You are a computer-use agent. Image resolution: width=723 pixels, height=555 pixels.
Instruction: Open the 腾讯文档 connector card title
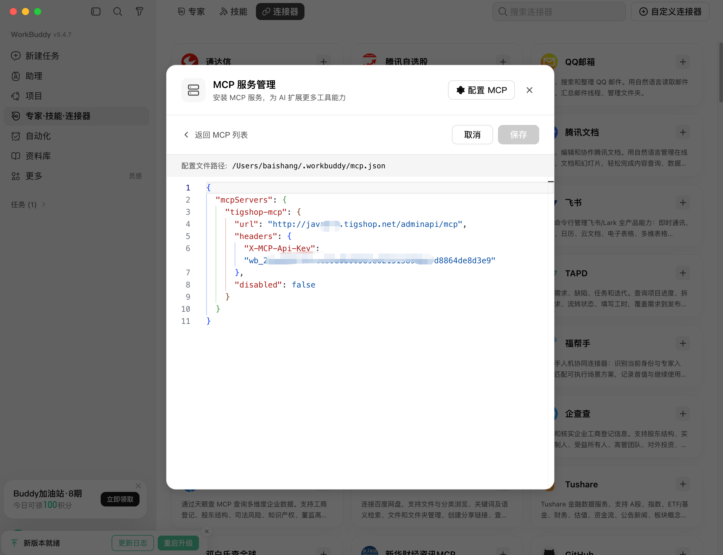pyautogui.click(x=582, y=133)
